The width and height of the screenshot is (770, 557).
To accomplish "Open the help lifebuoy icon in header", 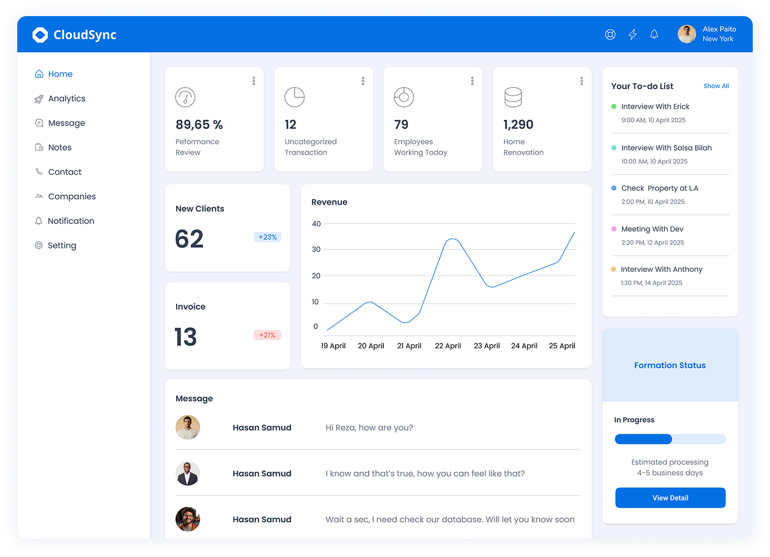I will click(x=610, y=34).
